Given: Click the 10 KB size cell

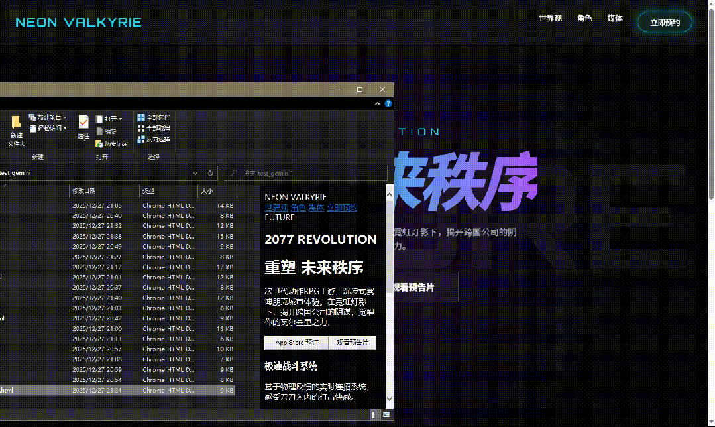Looking at the screenshot, I should (225, 349).
